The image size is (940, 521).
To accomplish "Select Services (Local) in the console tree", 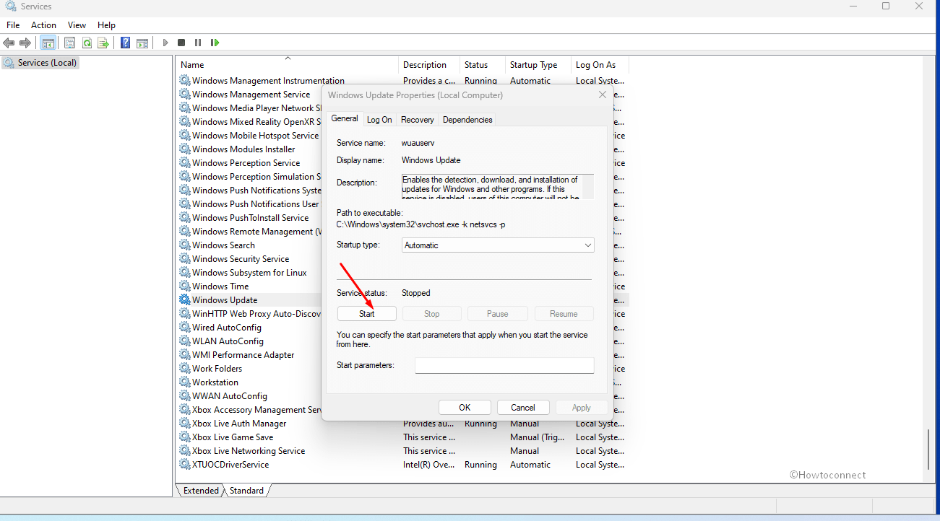I will (x=40, y=63).
